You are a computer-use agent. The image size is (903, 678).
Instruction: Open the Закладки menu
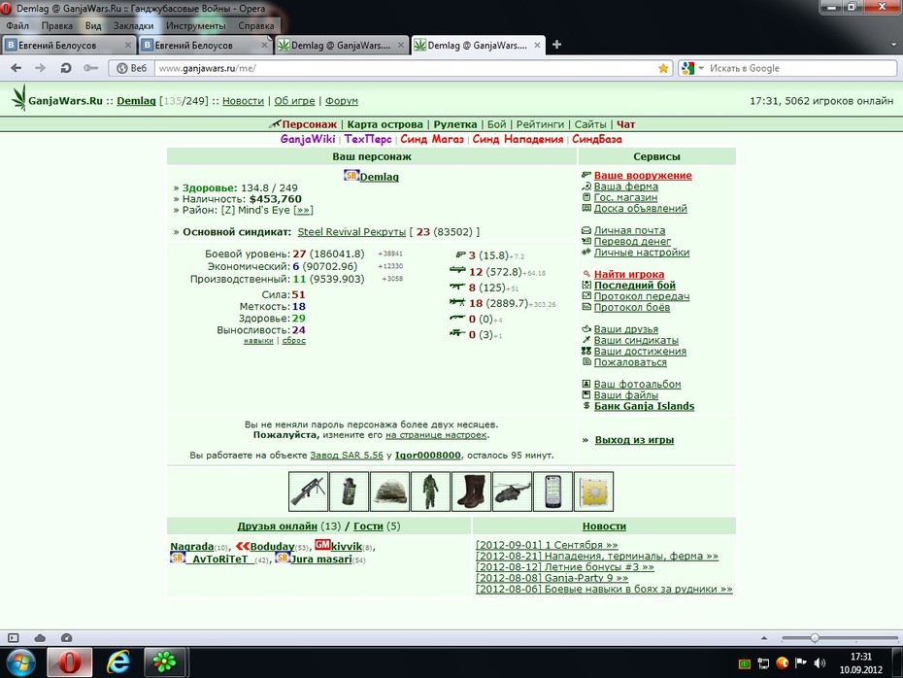[x=134, y=26]
